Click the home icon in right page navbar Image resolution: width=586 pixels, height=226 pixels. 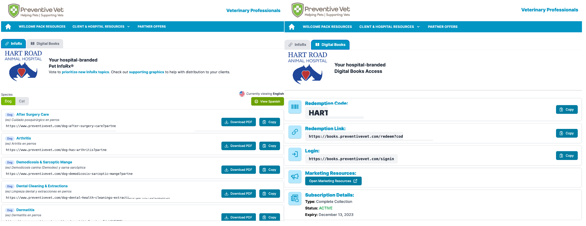tap(292, 27)
